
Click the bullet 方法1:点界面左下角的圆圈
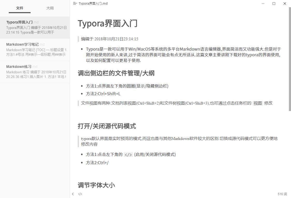point(127,86)
